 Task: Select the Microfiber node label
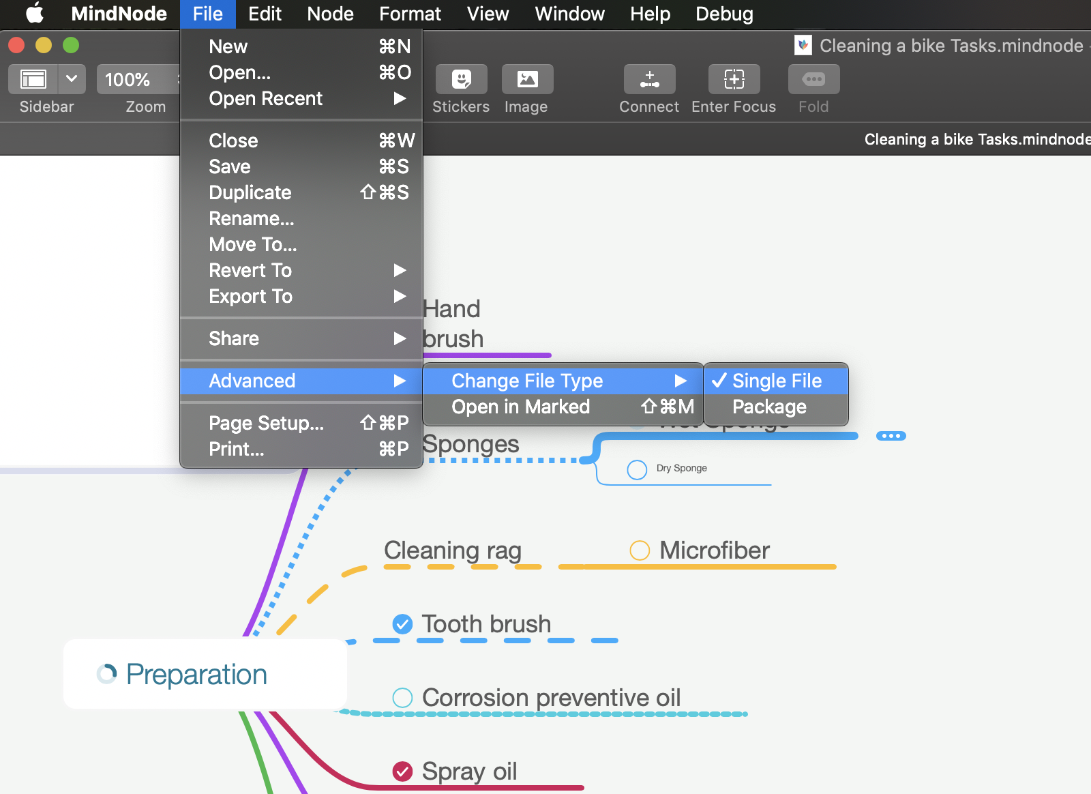(x=715, y=550)
